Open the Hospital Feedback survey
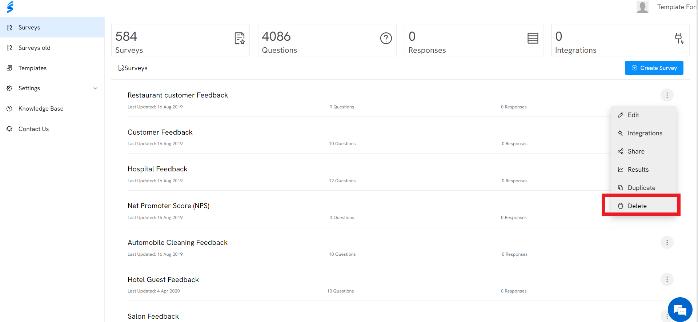 click(x=157, y=169)
